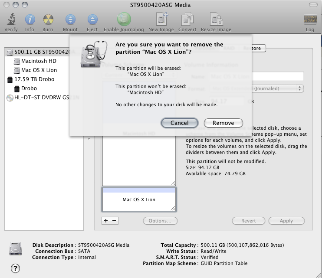Click the GUID Partition Table text
This screenshot has width=322, height=278.
tap(224, 263)
